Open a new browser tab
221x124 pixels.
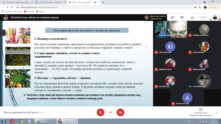point(103,2)
